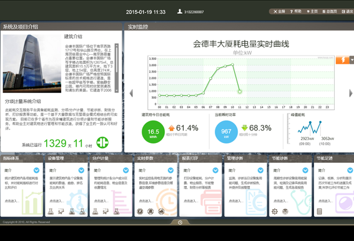Open dropdown arrow beside lightning icon
Image resolution: width=354 pixels, height=241 pixels.
coord(352,60)
